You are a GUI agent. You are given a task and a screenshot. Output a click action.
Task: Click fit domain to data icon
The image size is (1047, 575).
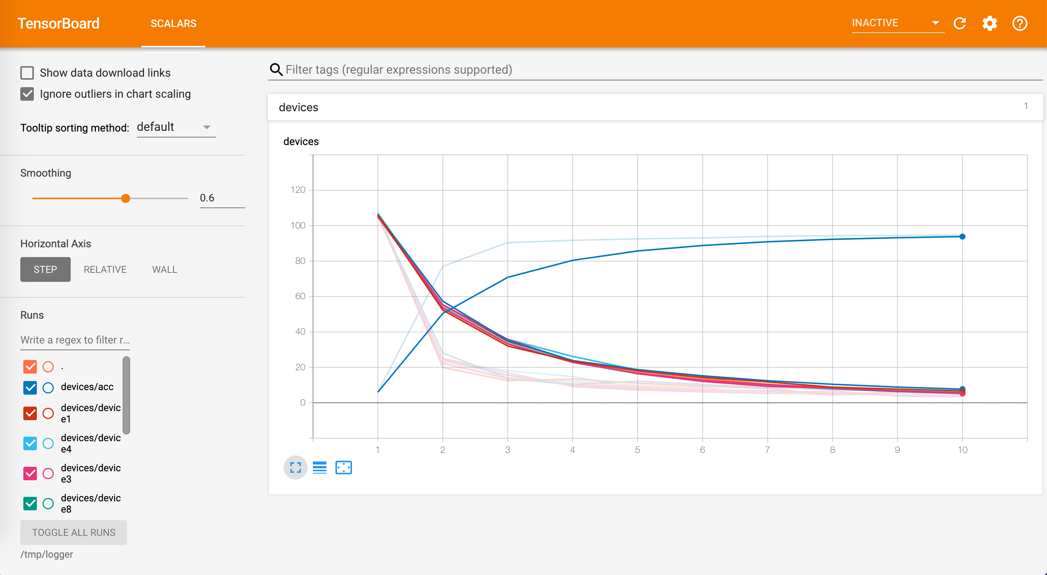pyautogui.click(x=343, y=468)
